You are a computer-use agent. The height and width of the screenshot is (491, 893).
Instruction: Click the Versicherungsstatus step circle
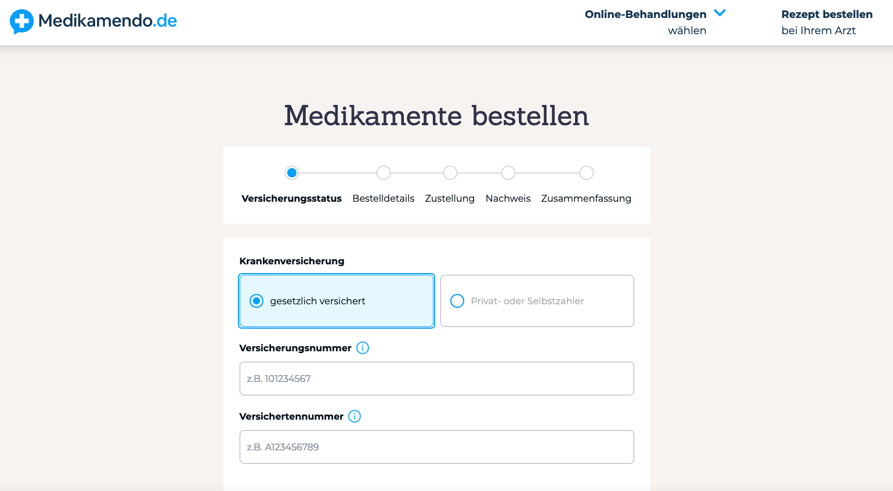pyautogui.click(x=292, y=173)
